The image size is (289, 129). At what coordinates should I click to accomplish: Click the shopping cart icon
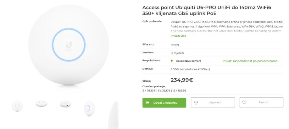point(147,102)
